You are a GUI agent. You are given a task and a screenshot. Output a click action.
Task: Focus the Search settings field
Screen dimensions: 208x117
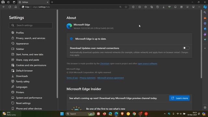coord(31,25)
